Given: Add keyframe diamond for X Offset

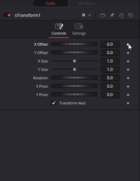Looking at the screenshot, I should pos(128,44).
